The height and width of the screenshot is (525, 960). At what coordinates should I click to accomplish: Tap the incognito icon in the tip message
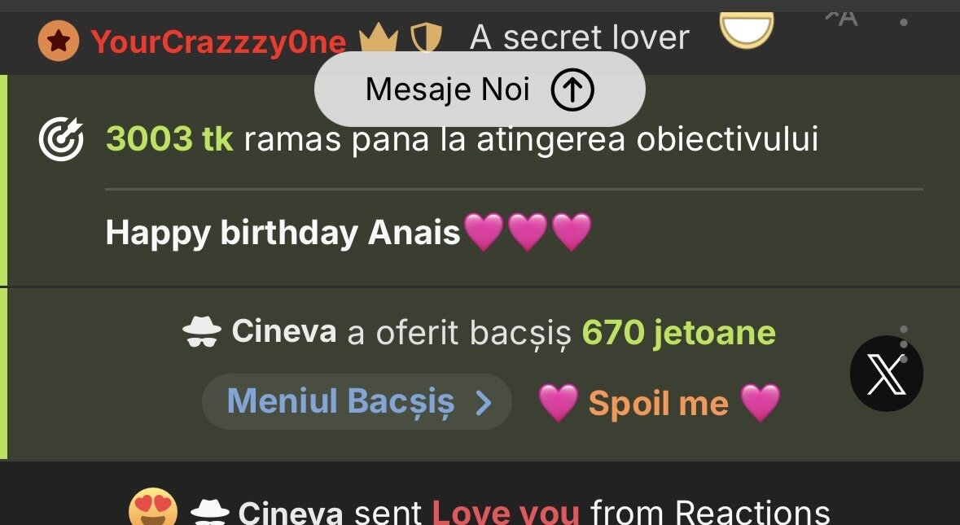pyautogui.click(x=201, y=332)
